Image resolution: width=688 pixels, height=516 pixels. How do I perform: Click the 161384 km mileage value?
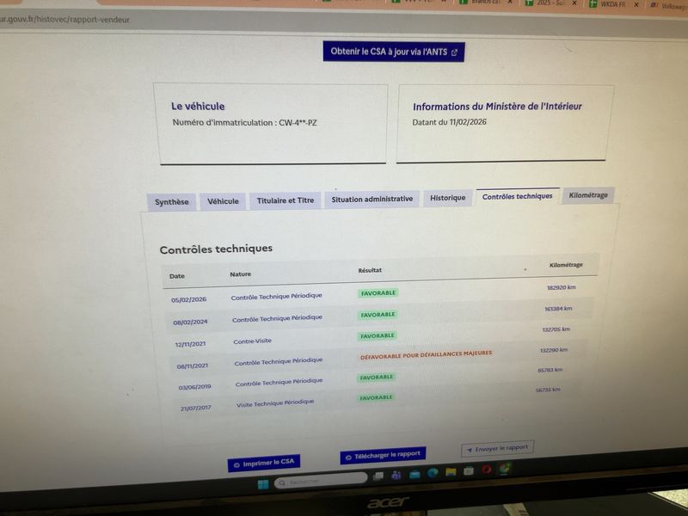click(558, 309)
